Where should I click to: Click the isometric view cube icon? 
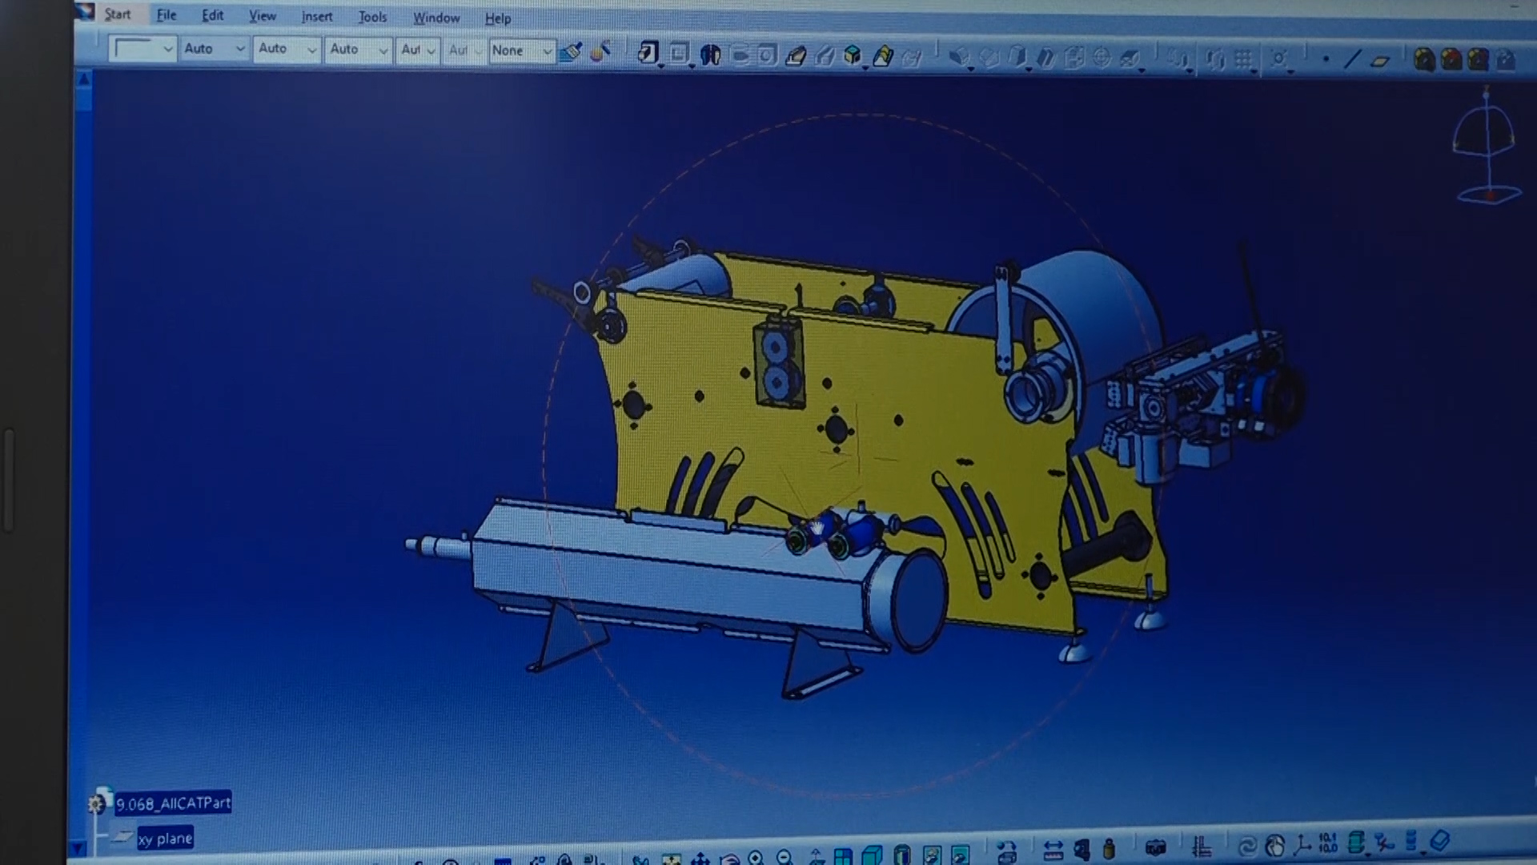pos(872,856)
